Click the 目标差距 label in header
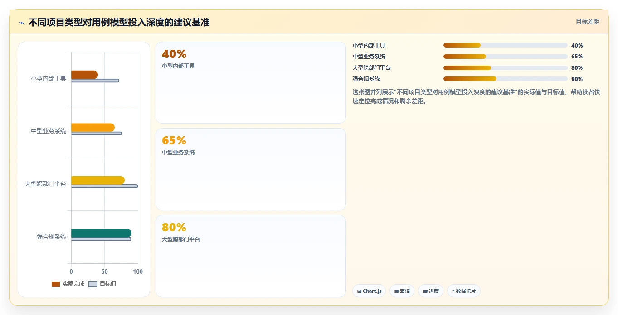This screenshot has height=315, width=618. click(588, 22)
